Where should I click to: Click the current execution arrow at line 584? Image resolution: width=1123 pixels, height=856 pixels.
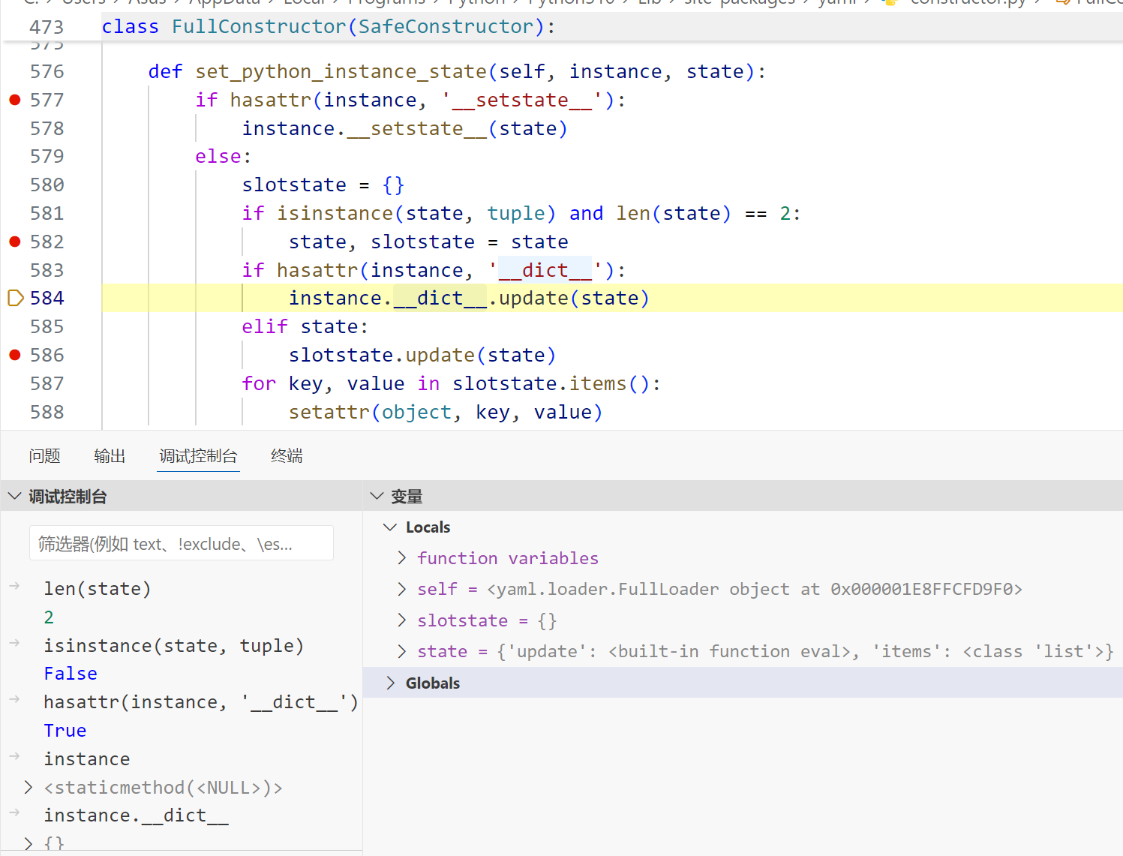pyautogui.click(x=15, y=298)
